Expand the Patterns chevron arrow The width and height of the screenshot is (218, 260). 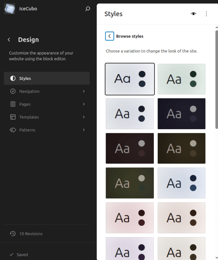84,130
